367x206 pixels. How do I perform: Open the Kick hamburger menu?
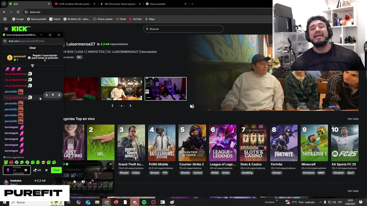[x=6, y=29]
